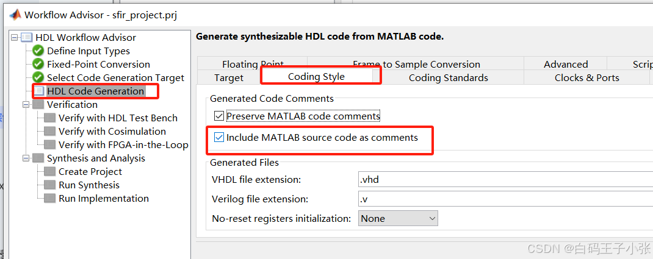Click green checkmark beside Define Input Types
The height and width of the screenshot is (259, 653).
click(x=38, y=51)
